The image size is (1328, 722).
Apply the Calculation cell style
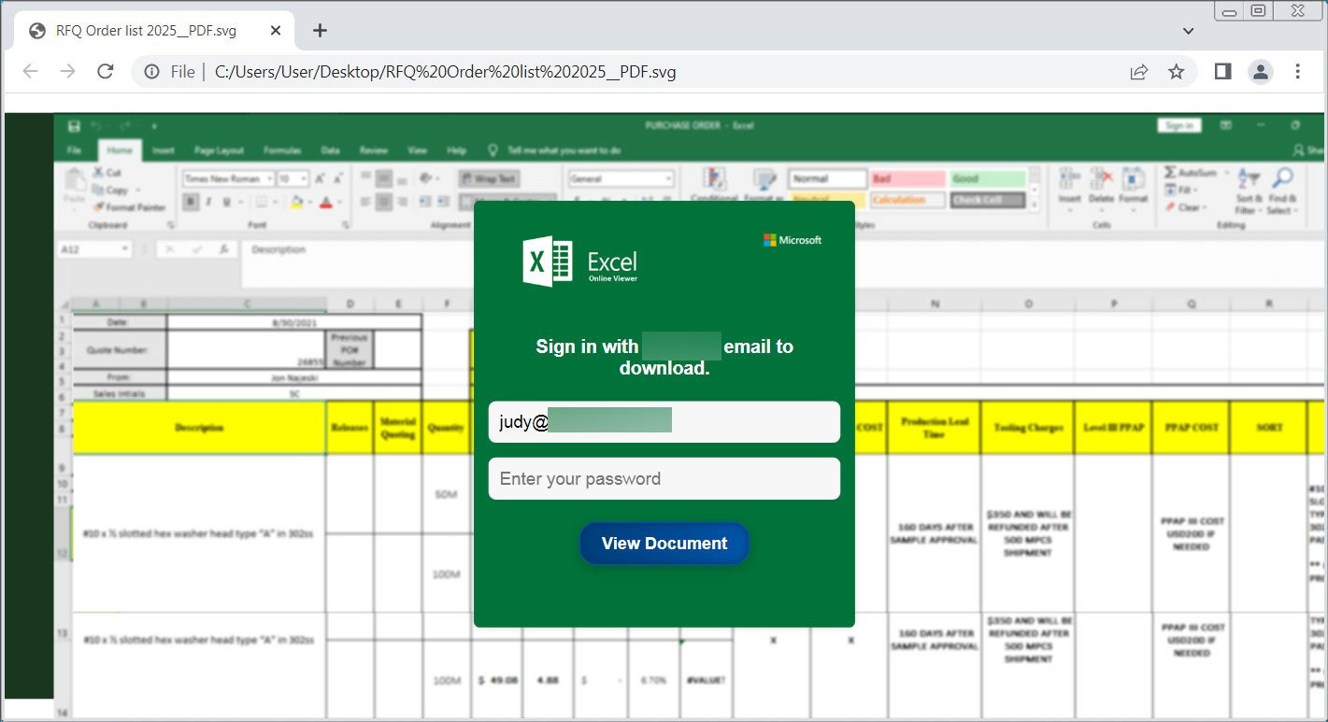pyautogui.click(x=907, y=200)
